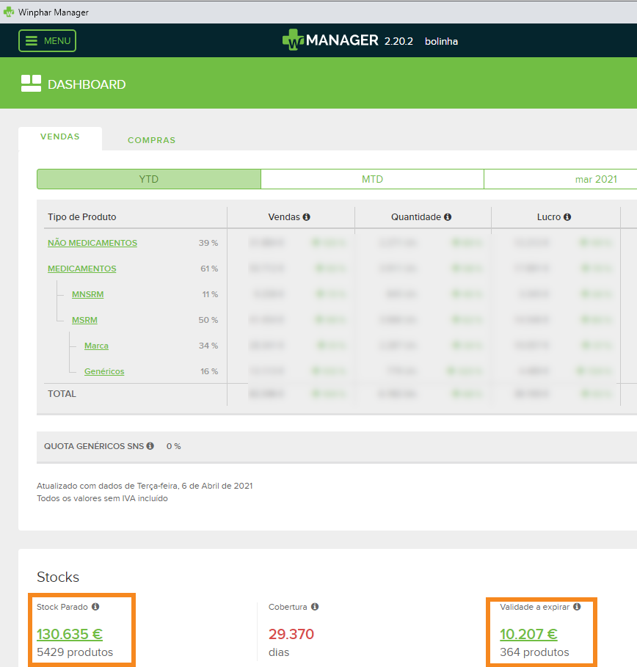Select the mar 2021 period

click(595, 179)
